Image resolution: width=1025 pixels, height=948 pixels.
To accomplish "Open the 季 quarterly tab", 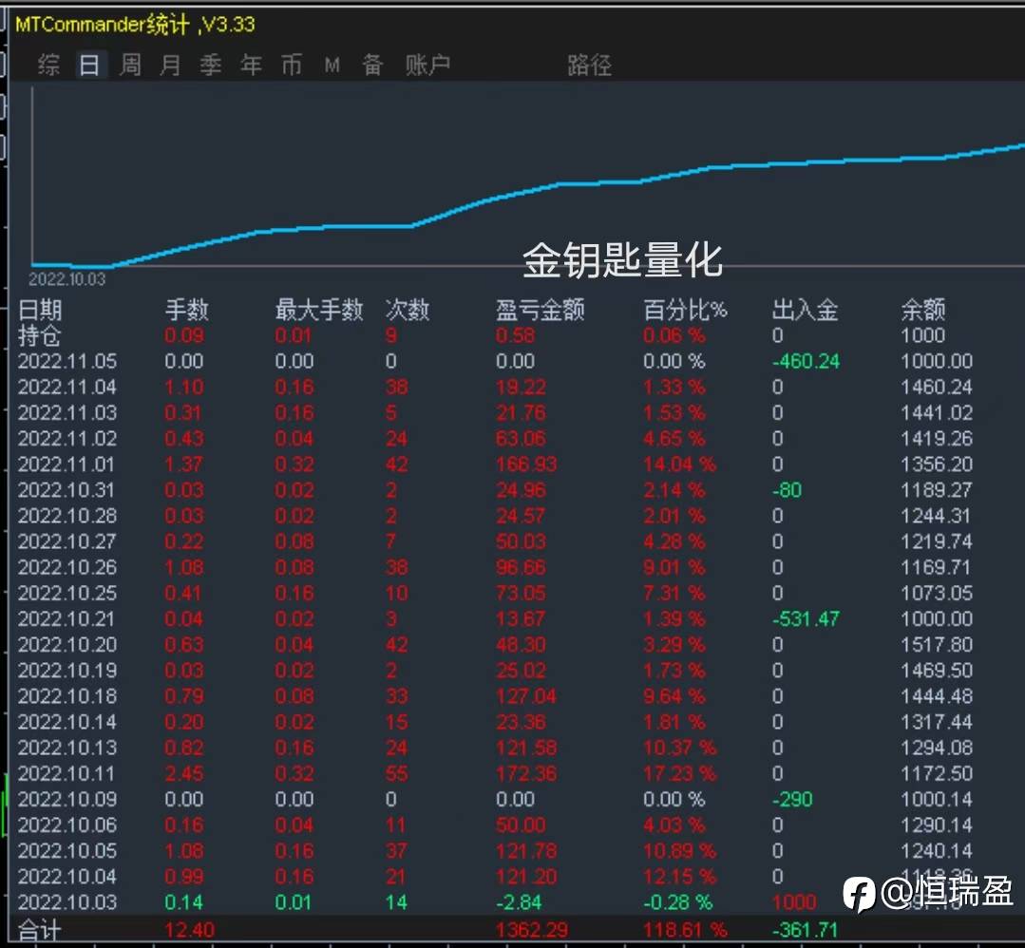I will [211, 65].
